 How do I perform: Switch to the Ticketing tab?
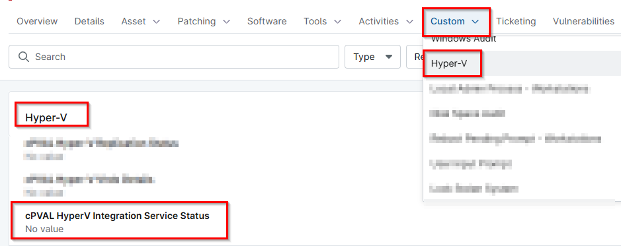tap(516, 21)
